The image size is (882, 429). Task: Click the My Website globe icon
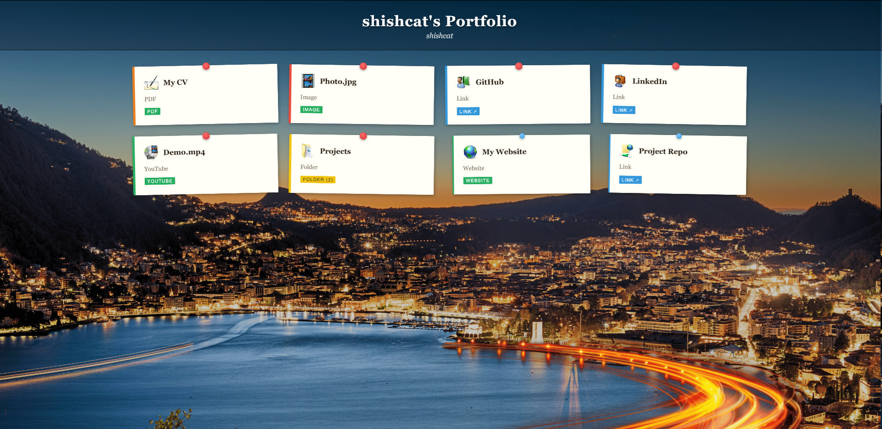coord(470,152)
